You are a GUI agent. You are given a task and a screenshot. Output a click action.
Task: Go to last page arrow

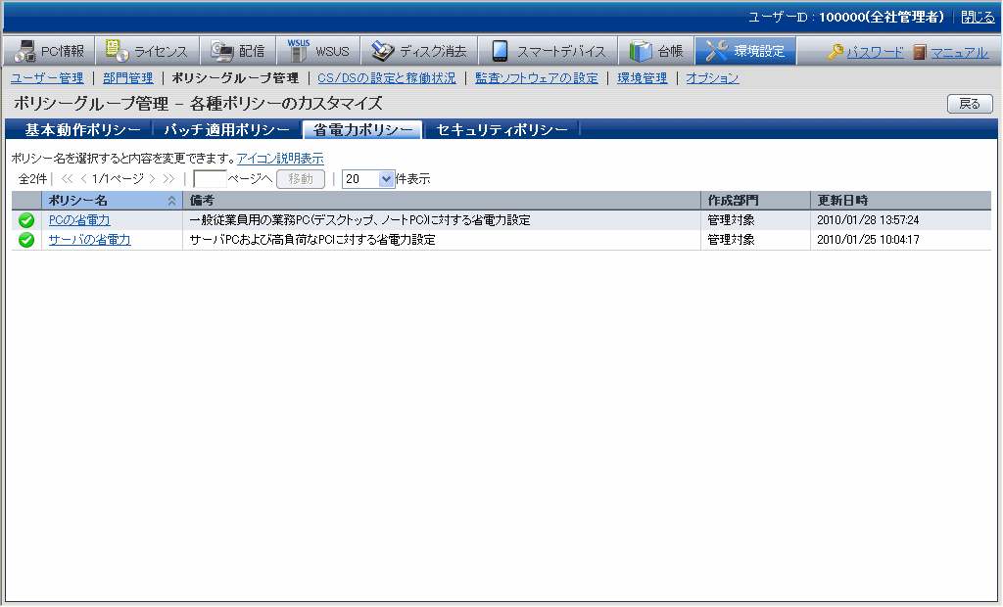168,179
